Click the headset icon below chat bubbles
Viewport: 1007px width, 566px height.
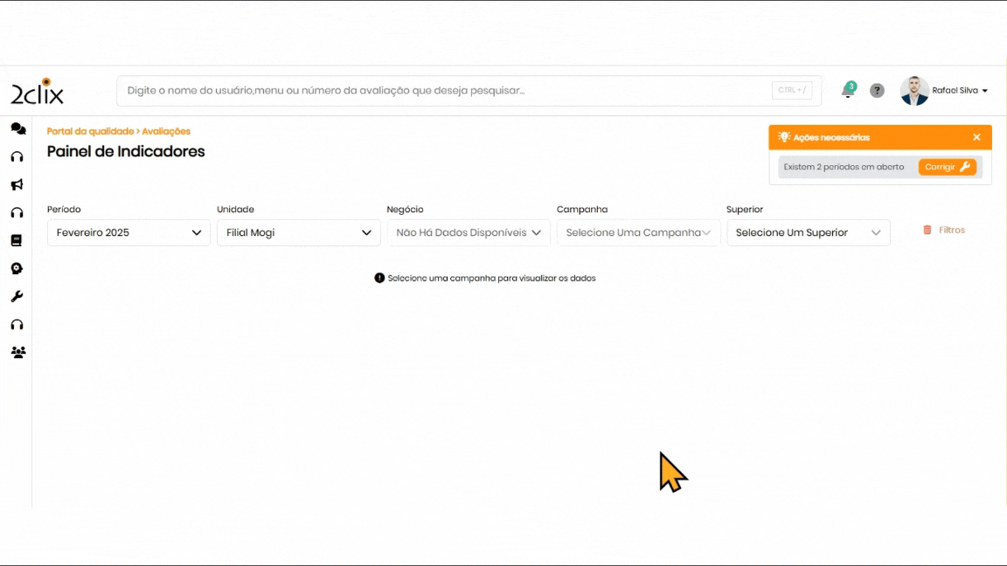[x=17, y=157]
